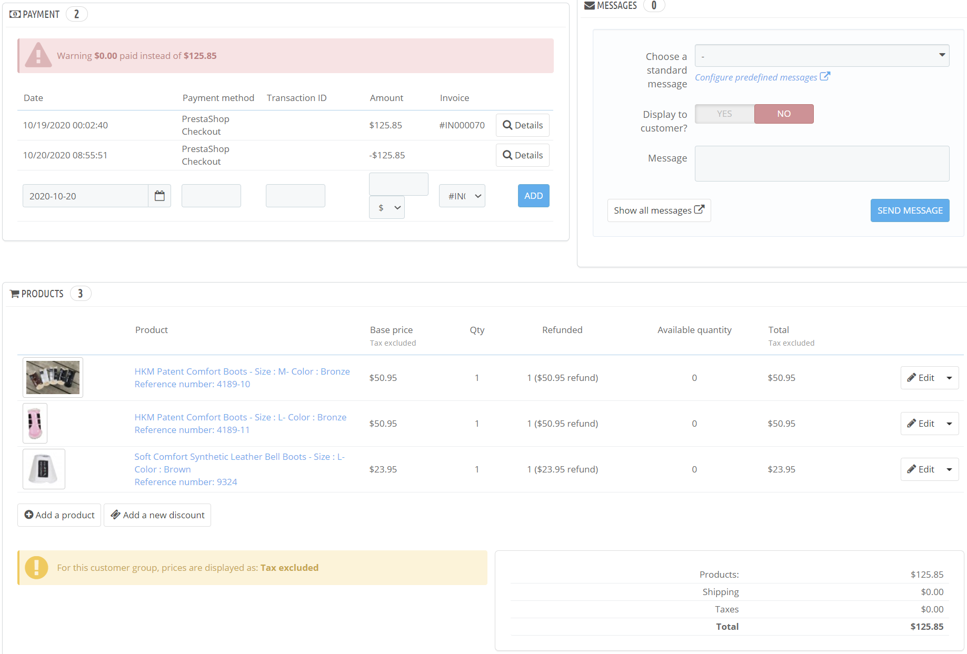Open the standard message dropdown

(x=822, y=56)
